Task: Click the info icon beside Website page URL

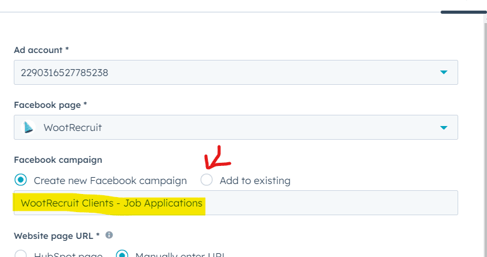Action: [x=110, y=235]
